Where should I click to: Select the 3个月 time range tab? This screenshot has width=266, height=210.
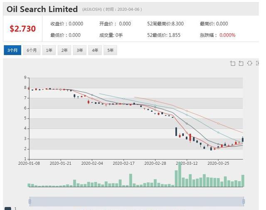pos(12,50)
